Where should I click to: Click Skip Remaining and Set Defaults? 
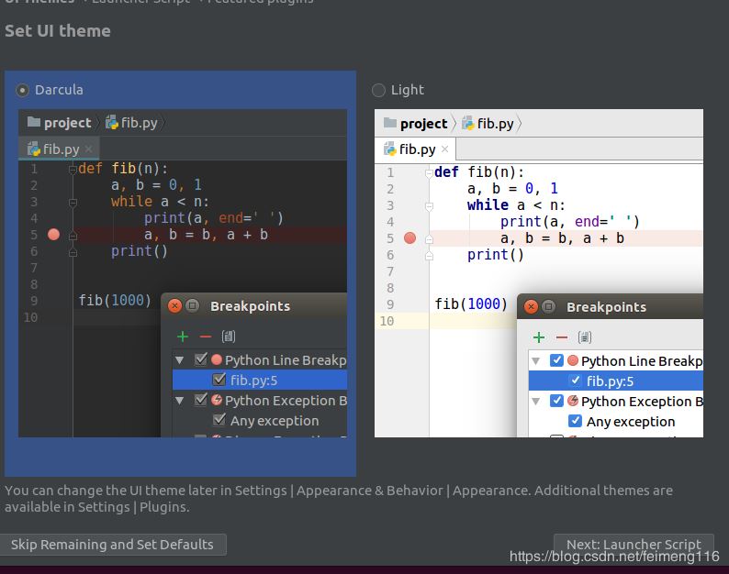tap(112, 545)
